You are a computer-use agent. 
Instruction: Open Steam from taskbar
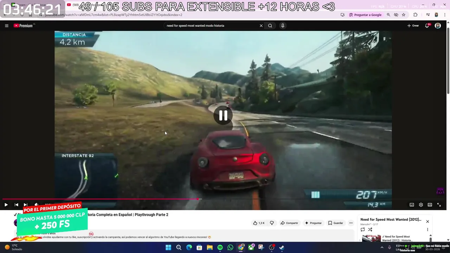[x=282, y=247]
